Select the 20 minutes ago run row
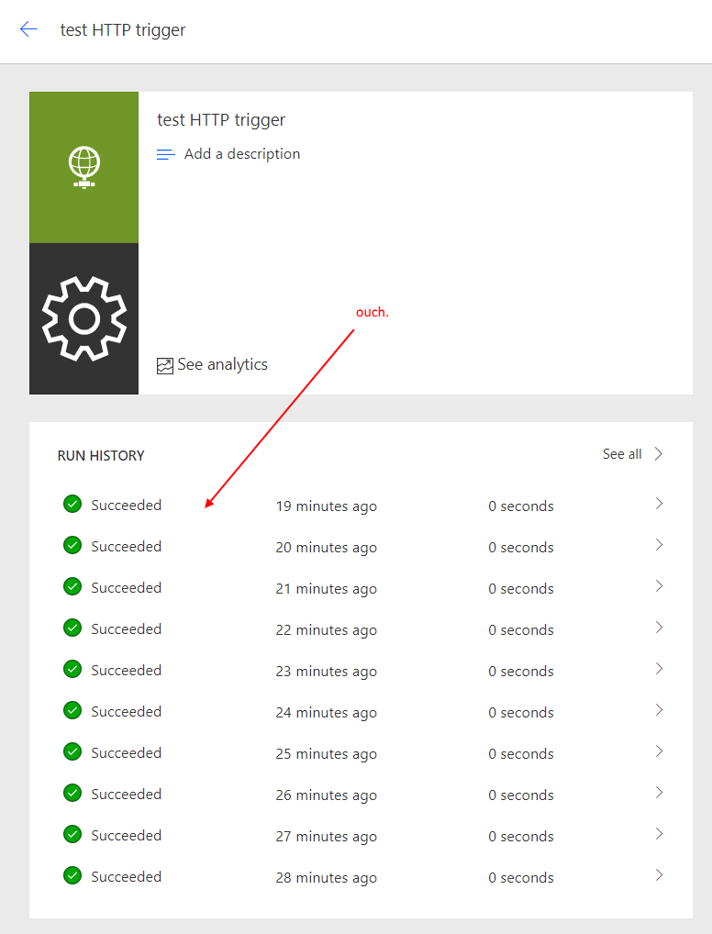The image size is (712, 934). [326, 548]
